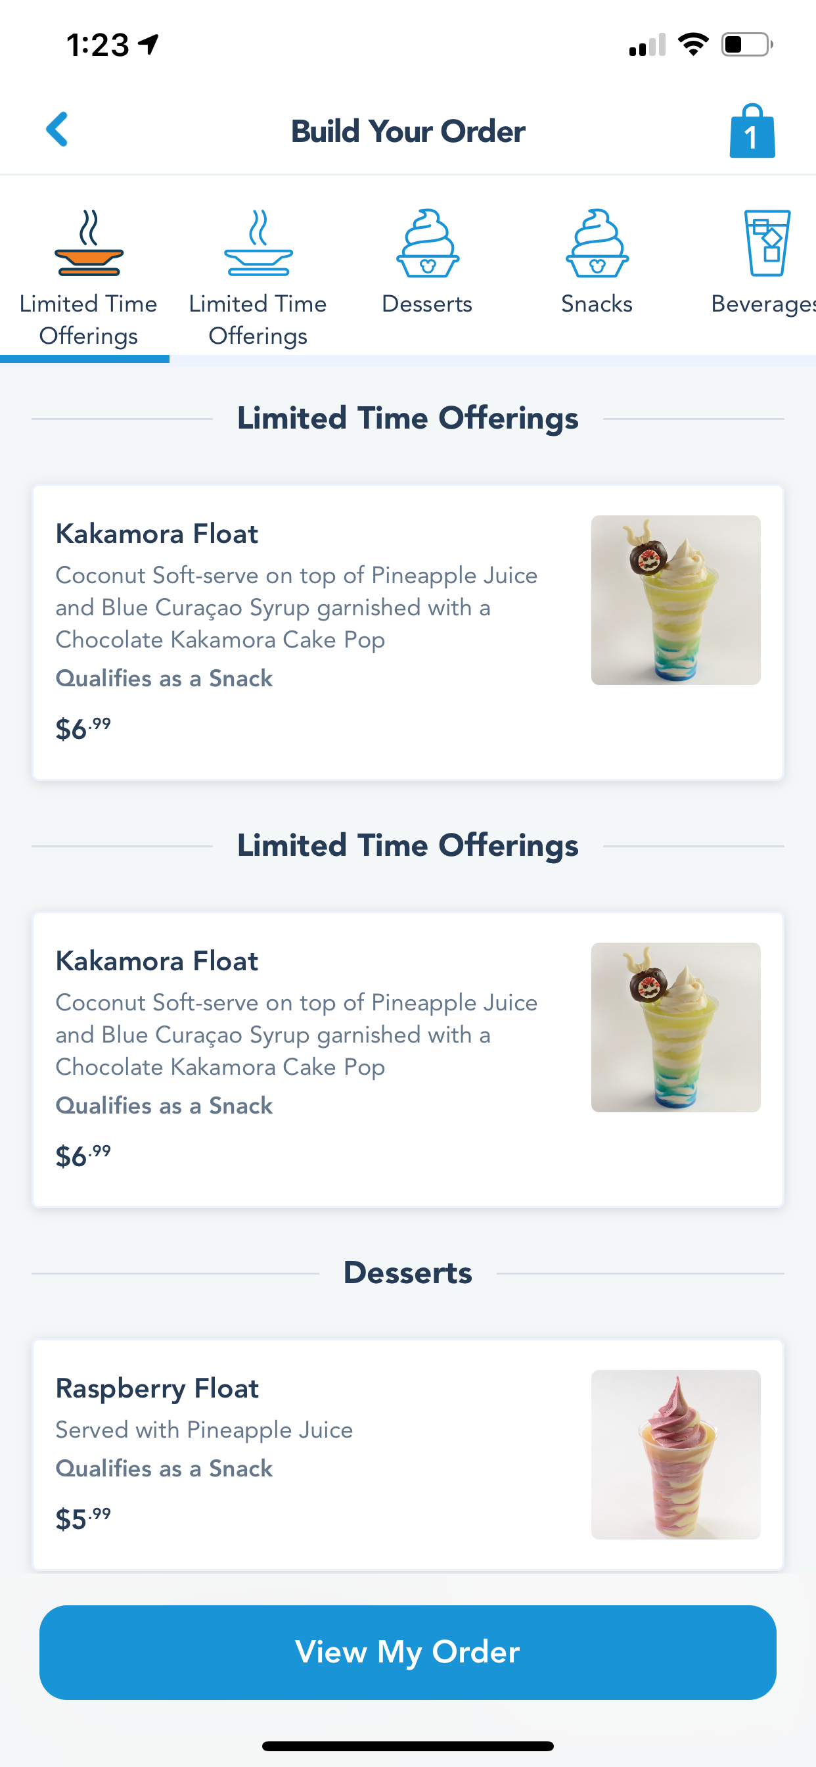
Task: Open the first Kakamora Float title
Action: 156,534
